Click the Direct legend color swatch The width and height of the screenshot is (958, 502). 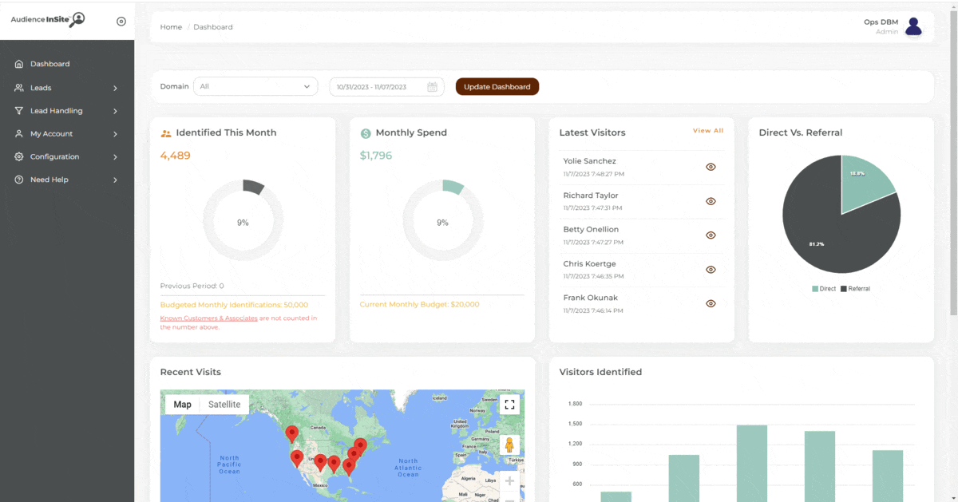pos(815,289)
